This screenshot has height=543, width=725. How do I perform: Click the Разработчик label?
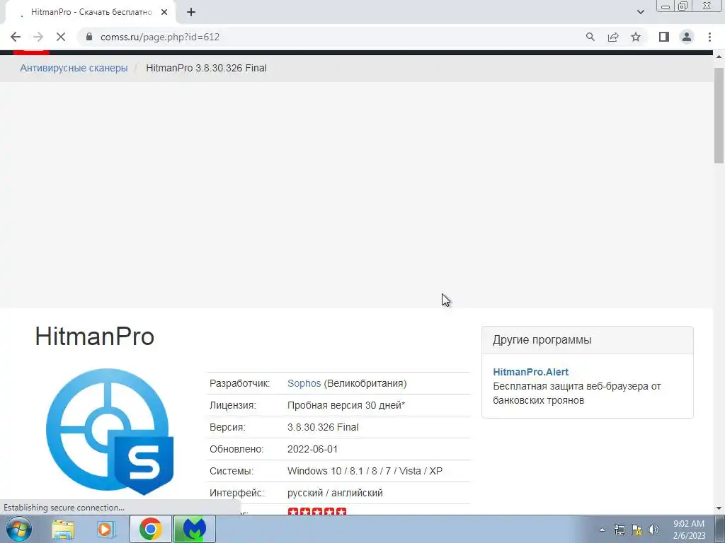coord(239,383)
